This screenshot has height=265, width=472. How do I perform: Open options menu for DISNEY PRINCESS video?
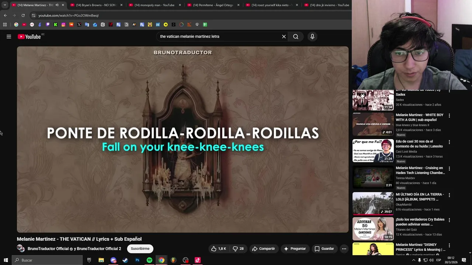pos(449,245)
